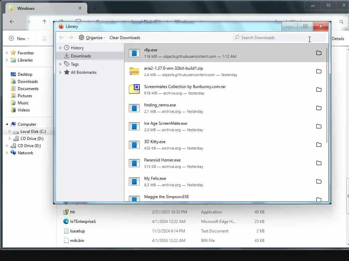Show r8p.exe in its containing folder

coord(319,53)
